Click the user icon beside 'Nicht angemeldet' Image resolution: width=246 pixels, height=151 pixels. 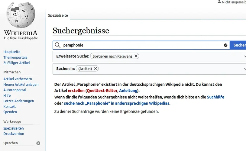219,2
